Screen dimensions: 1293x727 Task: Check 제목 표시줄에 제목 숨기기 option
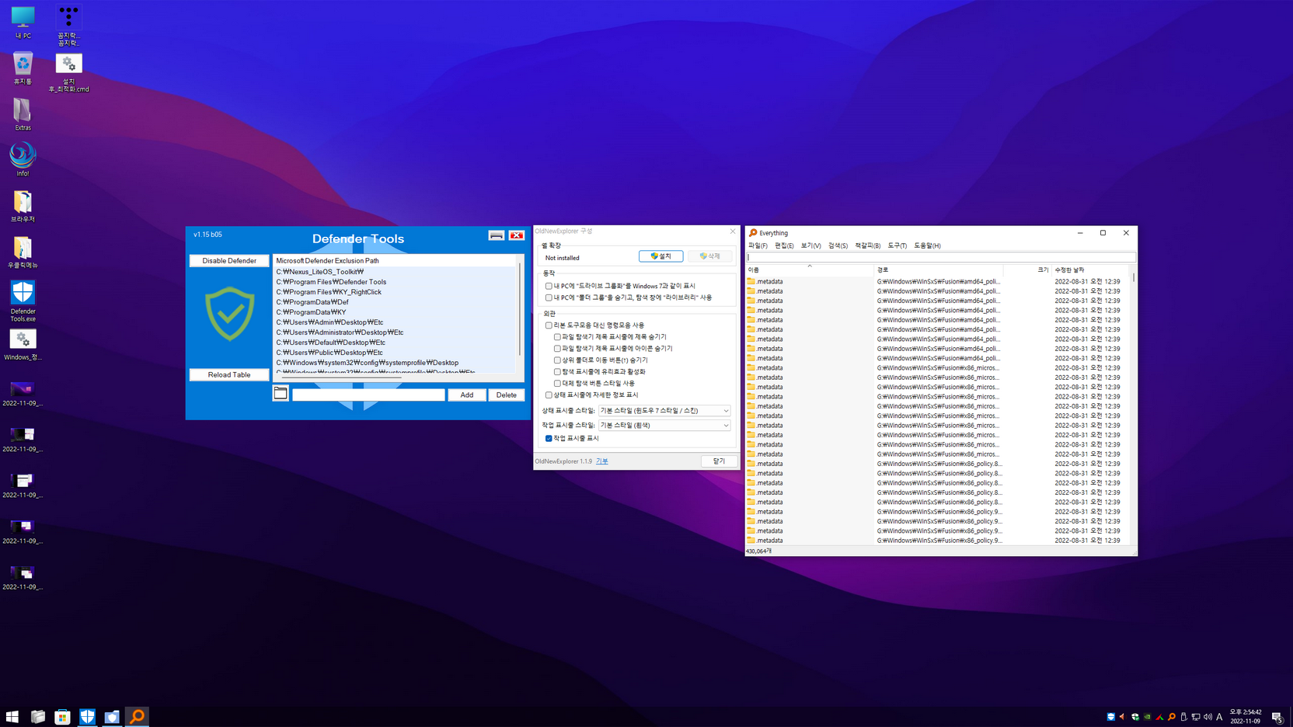point(557,337)
